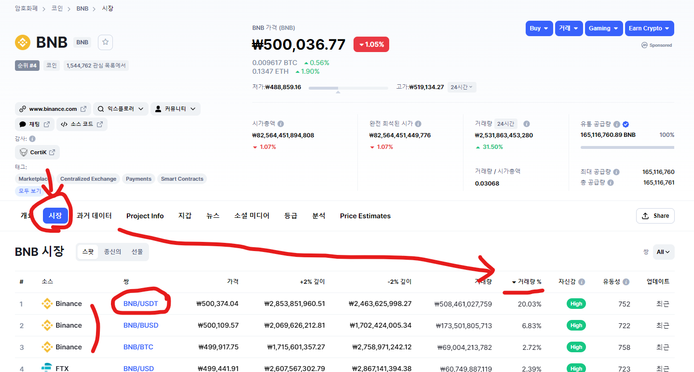
Task: Click the Centralized Exchange tag
Action: coord(88,179)
